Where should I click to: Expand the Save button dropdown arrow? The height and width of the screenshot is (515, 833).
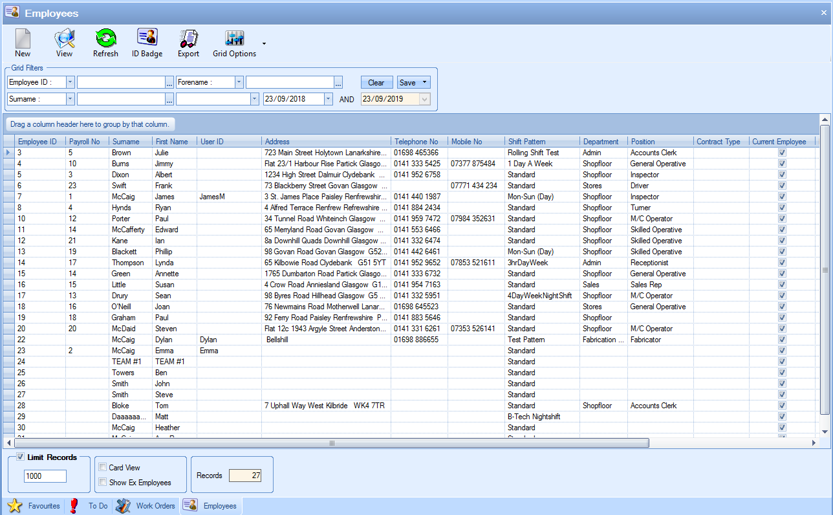pos(424,83)
